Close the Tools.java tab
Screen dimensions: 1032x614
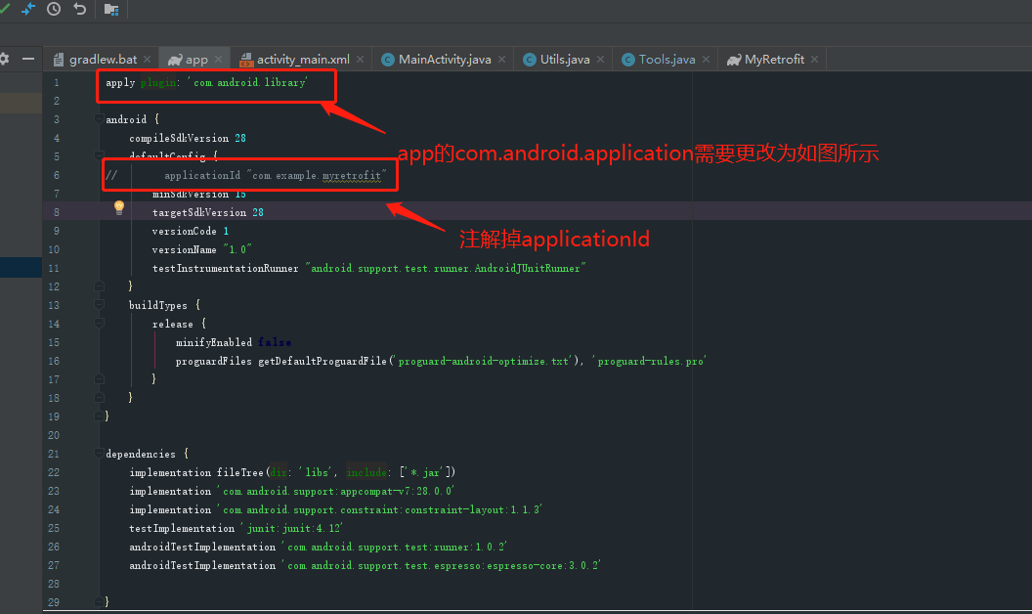pos(706,60)
